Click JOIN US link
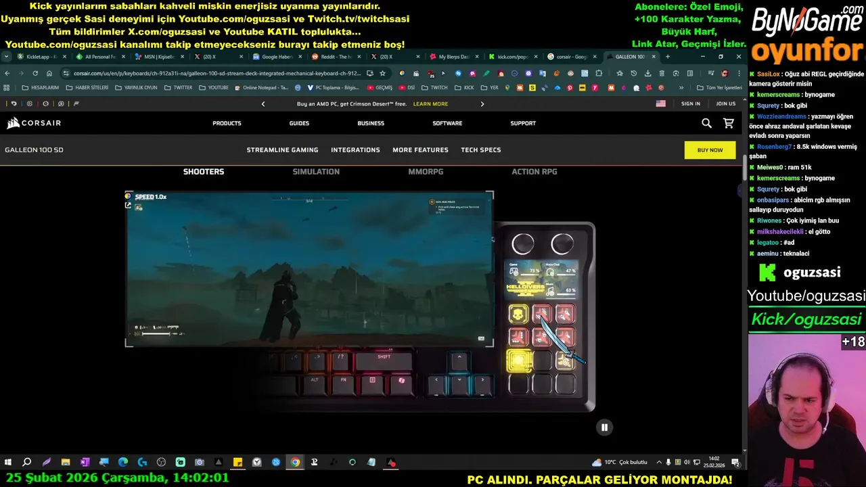The image size is (866, 487). 726,103
